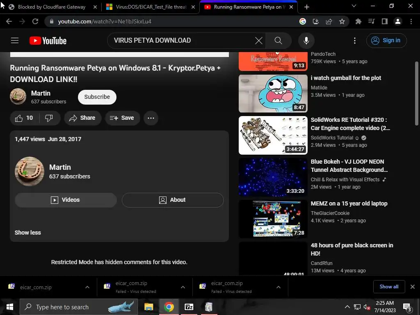Open Chrome three-dot menu
The width and height of the screenshot is (420, 315).
coord(411,21)
